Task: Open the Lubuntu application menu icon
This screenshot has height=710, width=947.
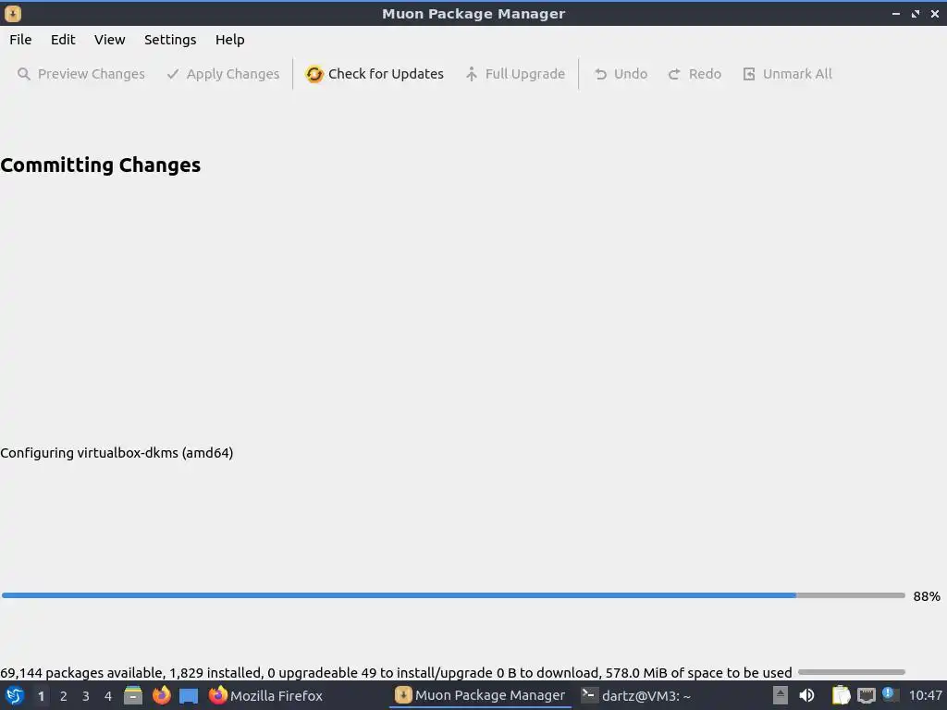Action: pyautogui.click(x=14, y=695)
